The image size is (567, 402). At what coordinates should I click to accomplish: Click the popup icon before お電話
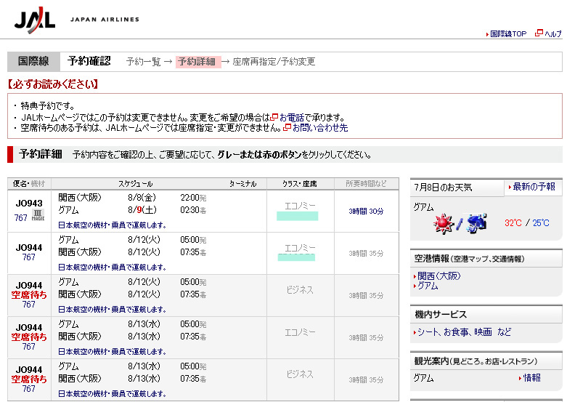[274, 117]
